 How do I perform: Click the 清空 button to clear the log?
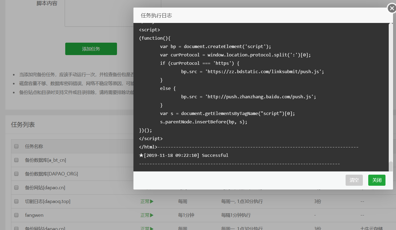(354, 180)
